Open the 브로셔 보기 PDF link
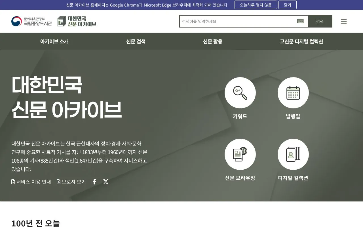The image size is (363, 227). coord(71,182)
